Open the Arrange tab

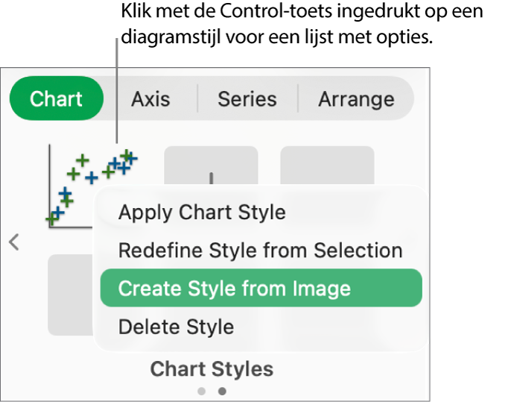pyautogui.click(x=356, y=98)
